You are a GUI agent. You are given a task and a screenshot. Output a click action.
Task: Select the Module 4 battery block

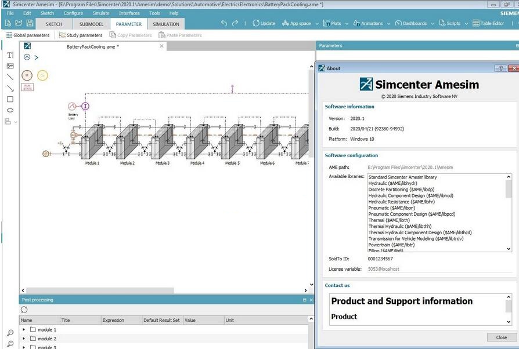point(197,141)
